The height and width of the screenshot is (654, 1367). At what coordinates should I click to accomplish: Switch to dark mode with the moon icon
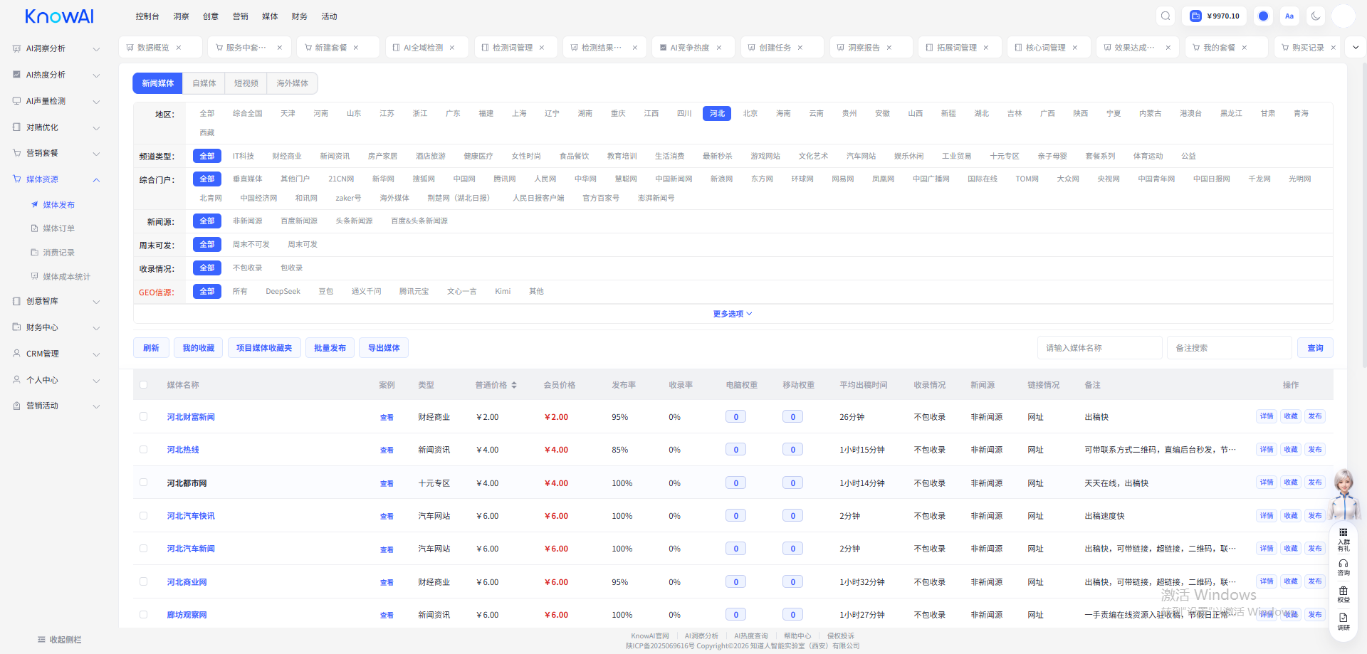click(x=1316, y=16)
